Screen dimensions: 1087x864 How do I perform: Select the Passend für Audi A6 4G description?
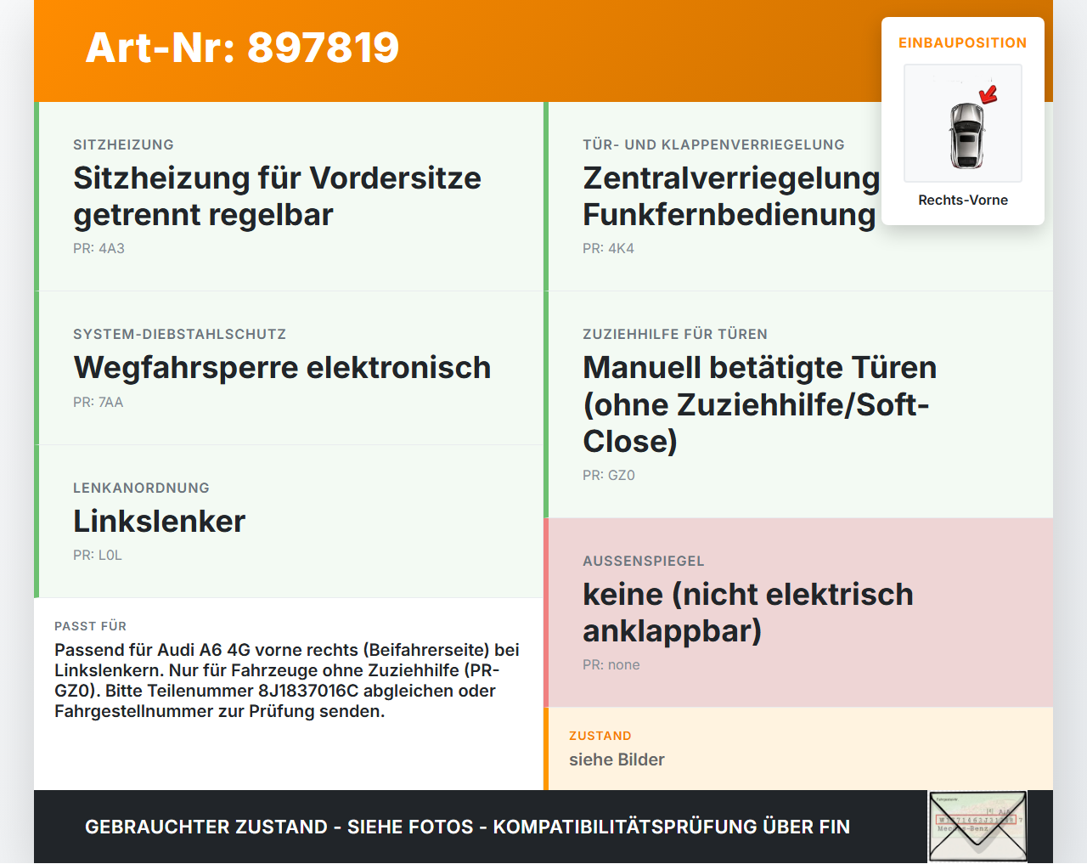pos(287,680)
